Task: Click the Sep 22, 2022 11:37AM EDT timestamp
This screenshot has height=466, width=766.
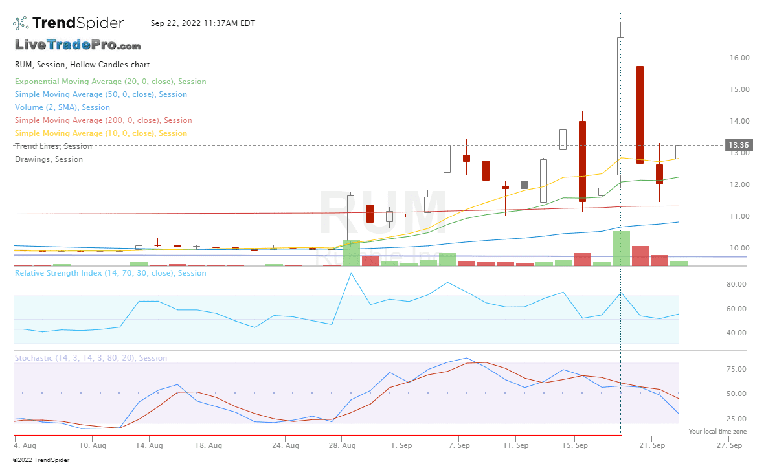Action: (x=203, y=23)
